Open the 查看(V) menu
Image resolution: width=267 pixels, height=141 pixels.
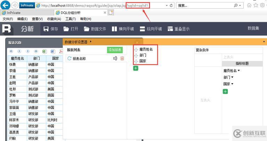(38, 19)
